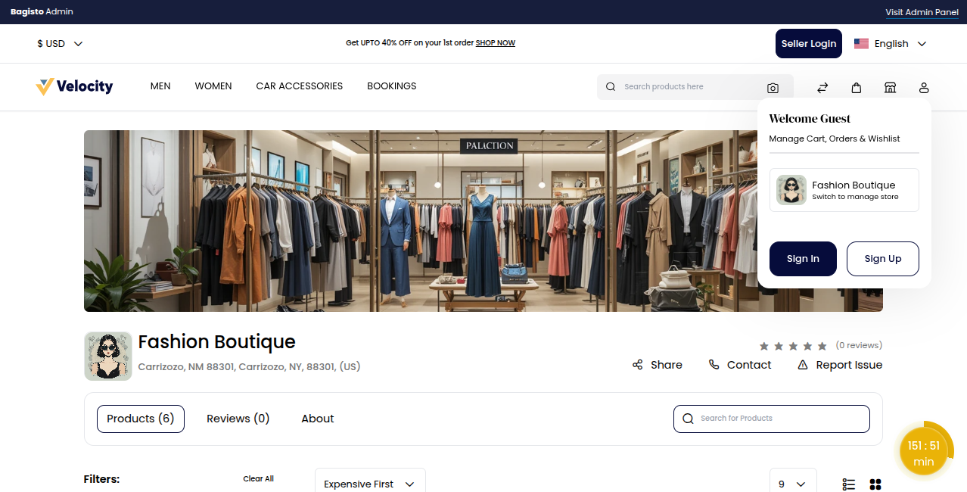Open the product comparison icon
Screen dimensions: 967x492
(822, 87)
